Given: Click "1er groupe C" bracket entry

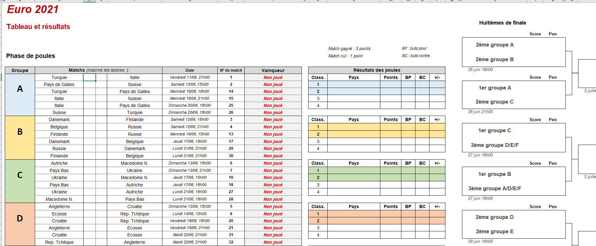Looking at the screenshot, I should click(495, 130).
